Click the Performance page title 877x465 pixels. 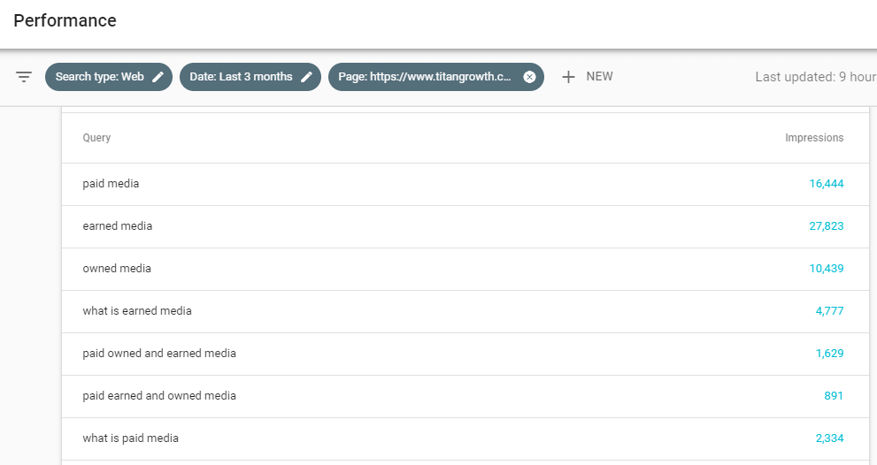click(x=65, y=20)
